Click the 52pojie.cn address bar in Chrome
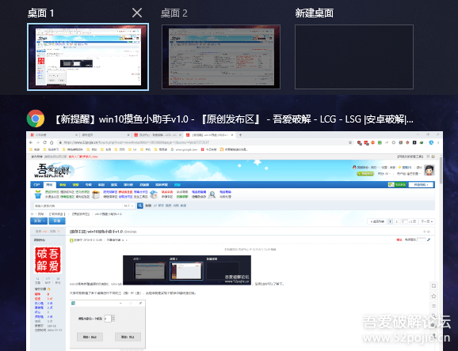Image resolution: width=458 pixels, height=351 pixels. click(204, 142)
